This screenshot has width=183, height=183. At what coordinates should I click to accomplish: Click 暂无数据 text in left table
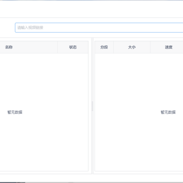click(15, 112)
